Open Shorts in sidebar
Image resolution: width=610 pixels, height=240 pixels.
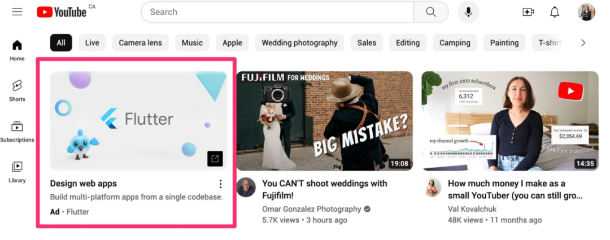tap(17, 91)
